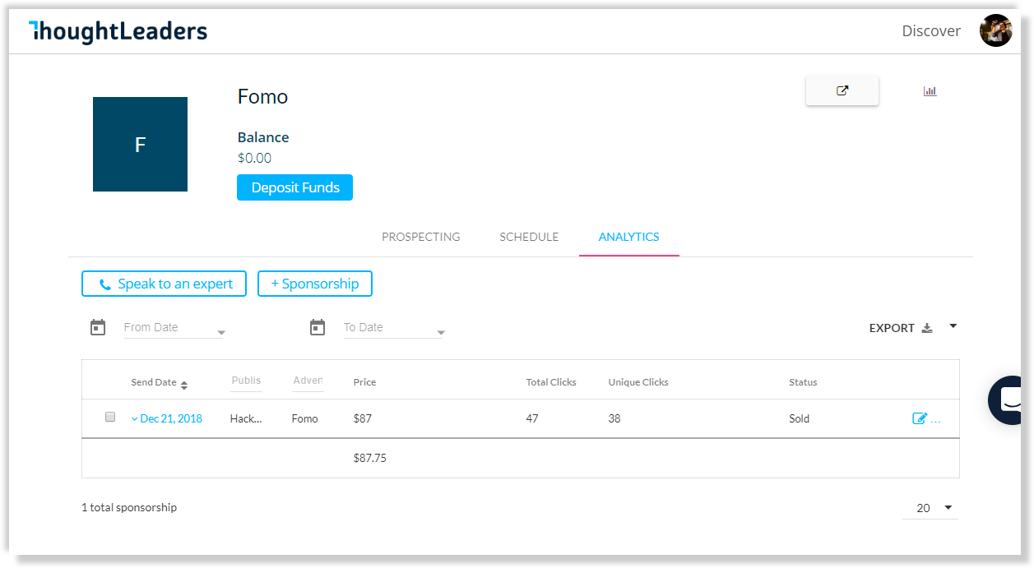
Task: Switch to the Schedule tab
Action: 529,237
